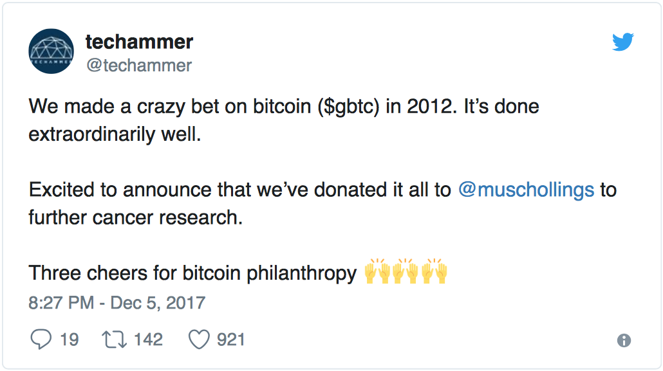Select the $gbtc cashtag in tweet
663x371 pixels.
pos(348,107)
